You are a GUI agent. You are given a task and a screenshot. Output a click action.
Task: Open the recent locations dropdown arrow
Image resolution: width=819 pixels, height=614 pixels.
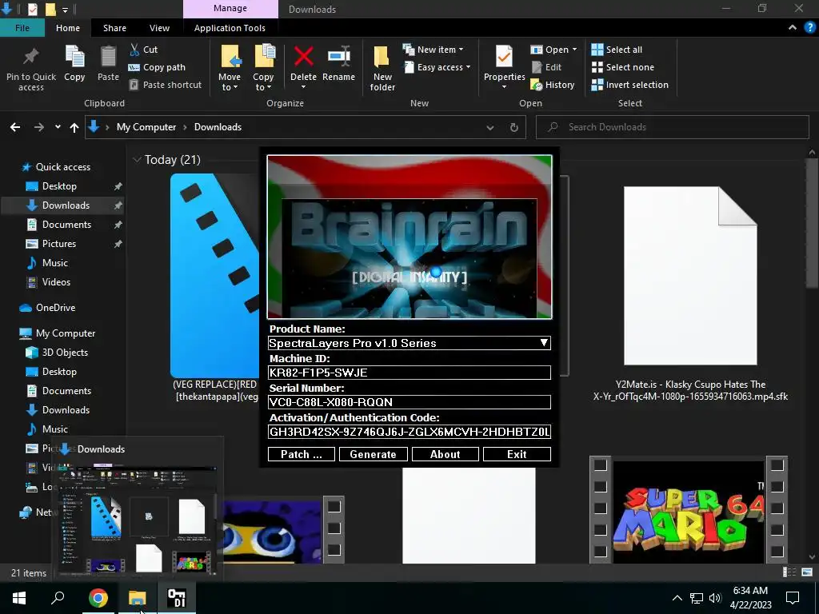click(58, 127)
